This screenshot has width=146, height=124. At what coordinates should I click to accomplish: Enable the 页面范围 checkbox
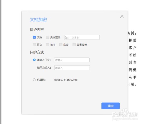pyautogui.click(x=48, y=37)
